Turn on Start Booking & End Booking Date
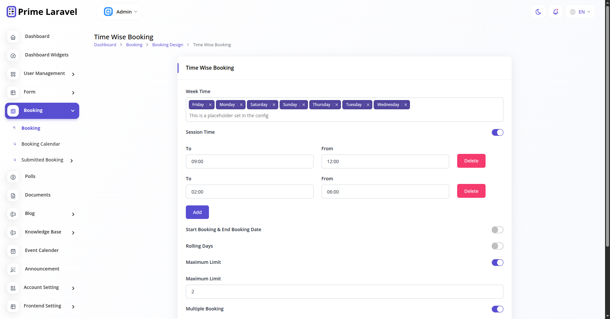 pyautogui.click(x=497, y=230)
